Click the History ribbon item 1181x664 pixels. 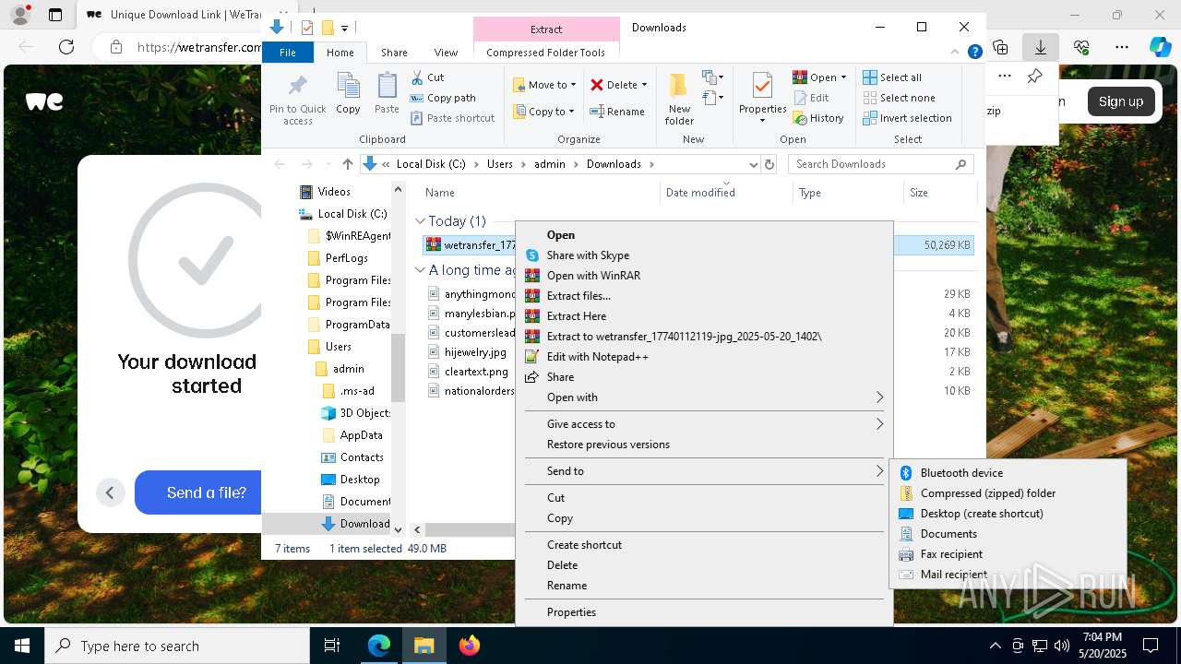click(x=818, y=118)
